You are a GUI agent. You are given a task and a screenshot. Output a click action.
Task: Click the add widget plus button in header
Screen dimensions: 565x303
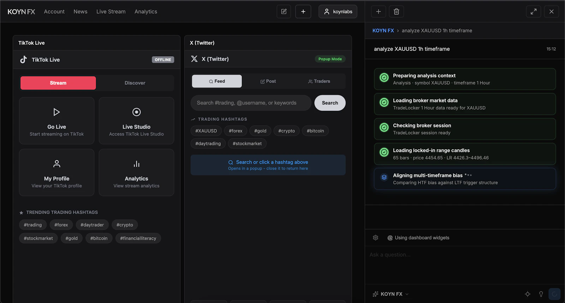(x=303, y=12)
